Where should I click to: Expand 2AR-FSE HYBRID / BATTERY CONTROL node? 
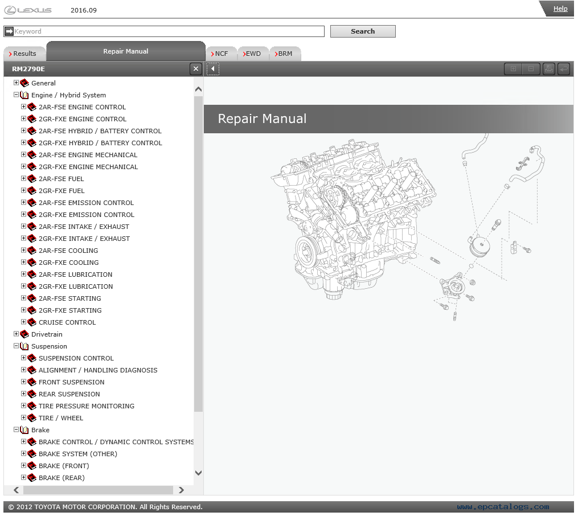pyautogui.click(x=23, y=130)
